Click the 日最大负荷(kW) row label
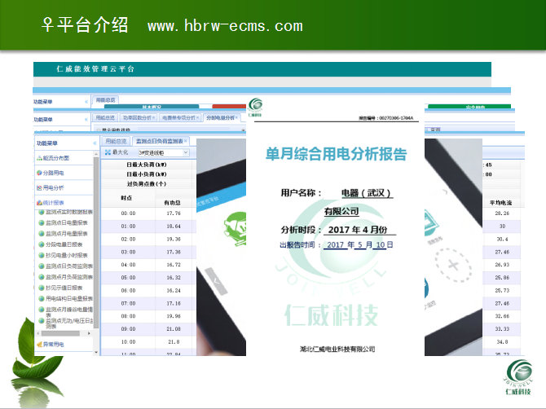 [146, 165]
